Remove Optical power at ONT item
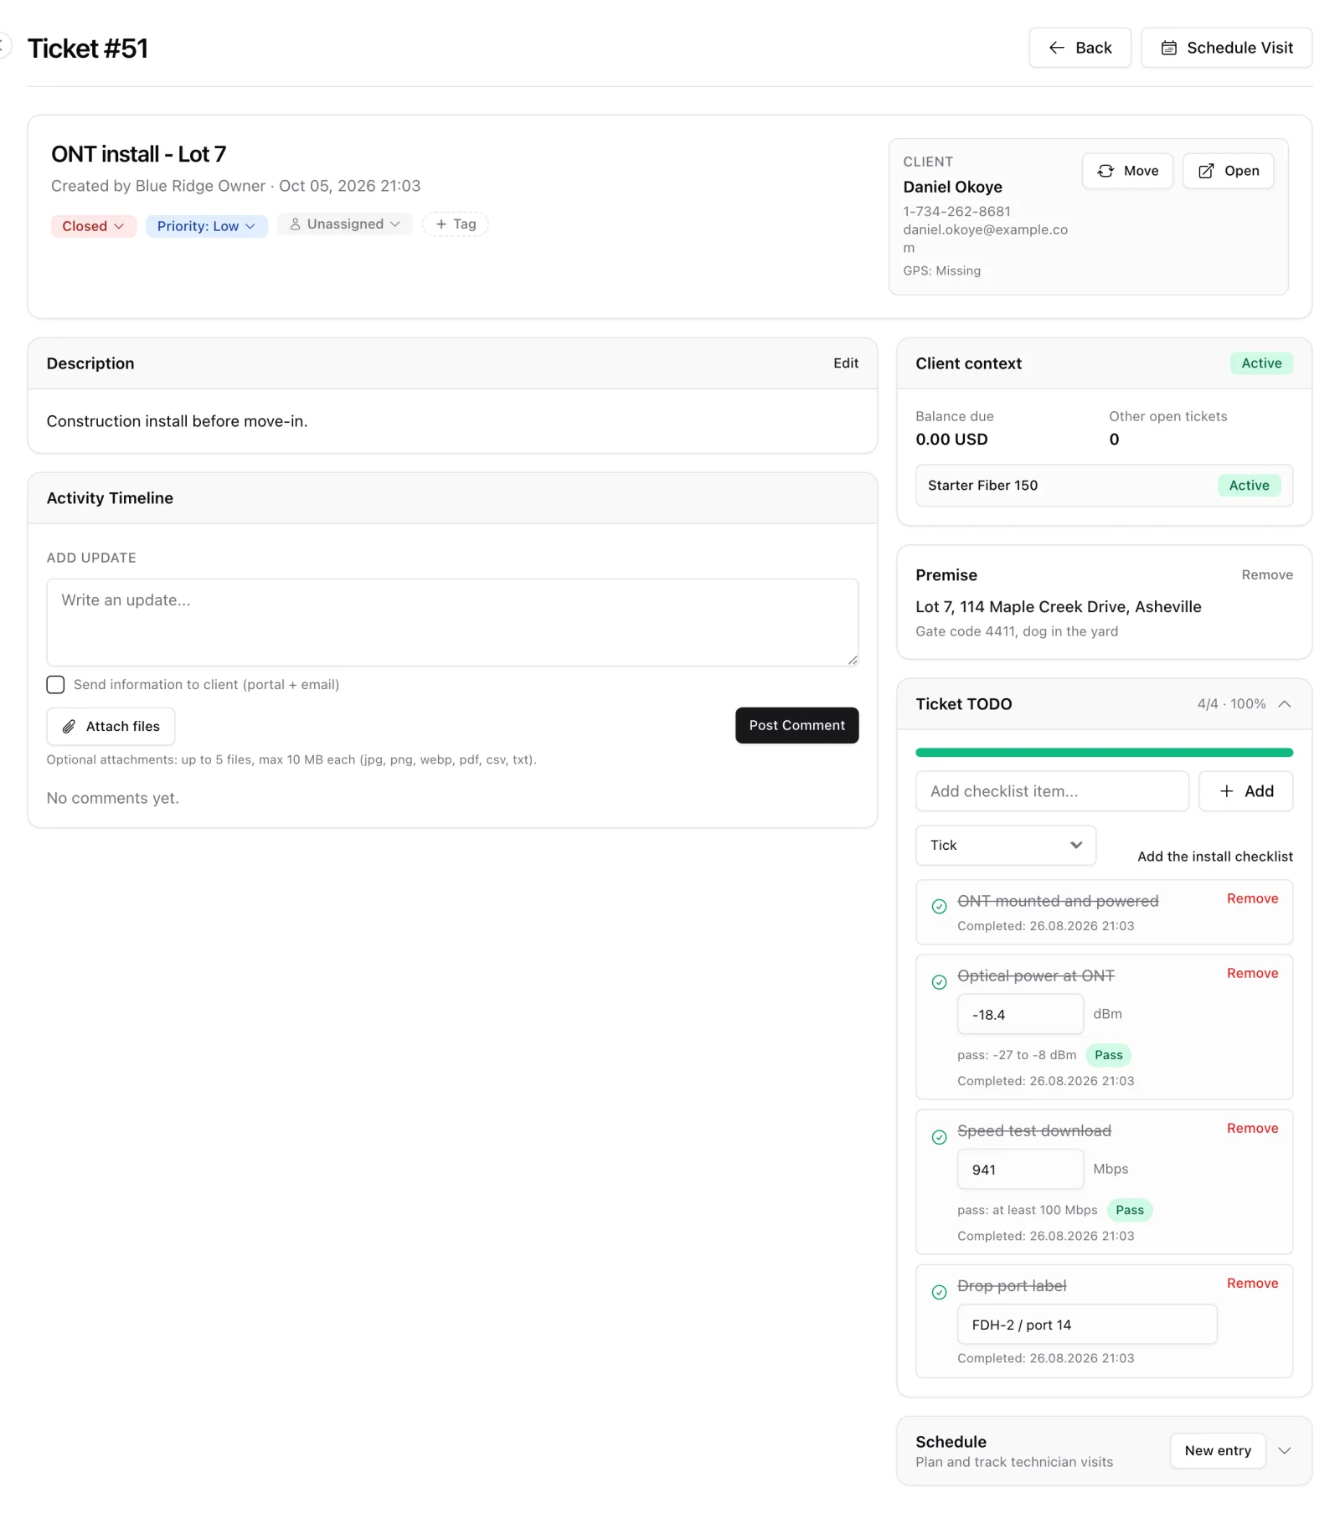The height and width of the screenshot is (1513, 1340). pos(1252,973)
